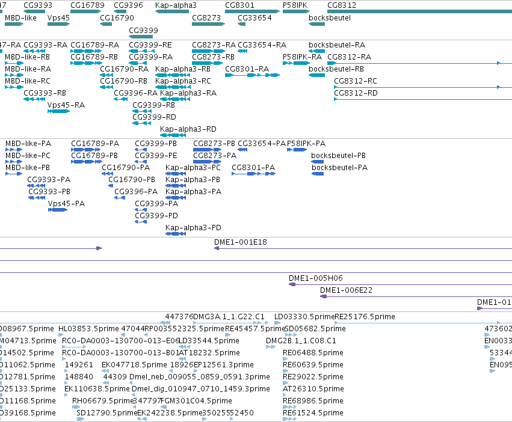Select the CG9399 gene label
Screen dimensions: 512x422
tap(143, 30)
